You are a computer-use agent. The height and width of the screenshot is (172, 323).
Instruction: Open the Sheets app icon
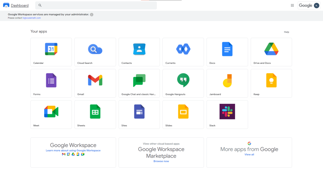(x=95, y=111)
